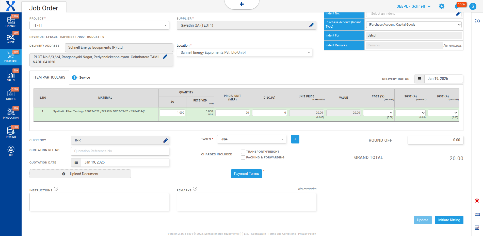483x236 pixels.
Task: Open the history clock icon
Action: click(x=477, y=21)
